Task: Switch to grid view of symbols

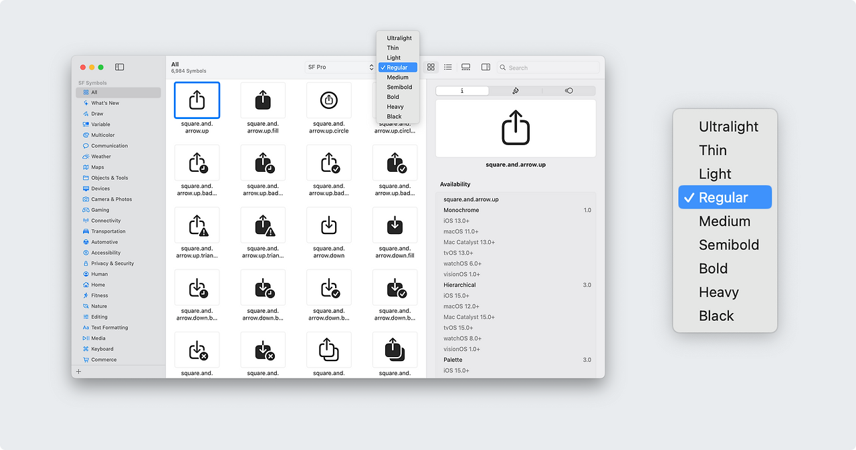Action: 431,67
